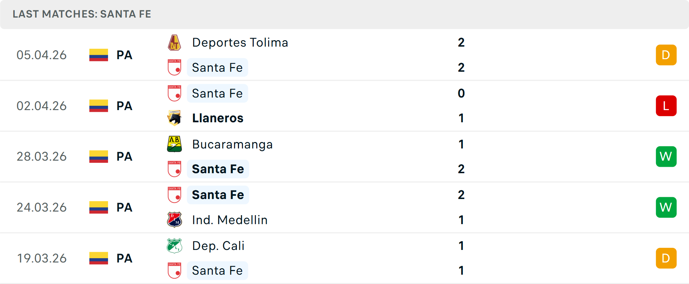Click the Last Matches: Santa Fe header

pos(82,14)
